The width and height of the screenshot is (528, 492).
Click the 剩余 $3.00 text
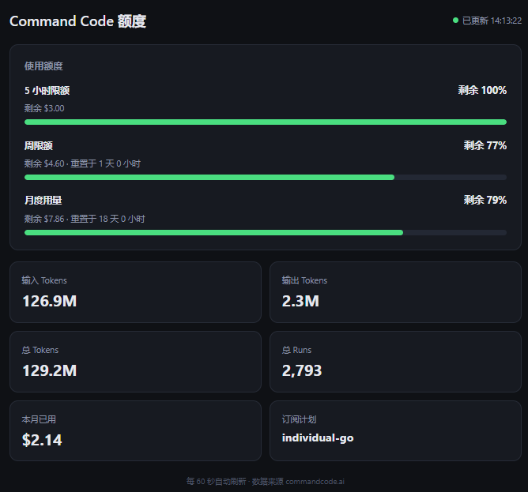click(x=44, y=108)
